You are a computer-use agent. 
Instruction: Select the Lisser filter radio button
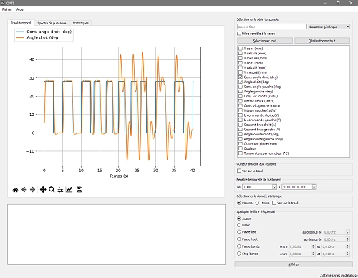click(239, 225)
